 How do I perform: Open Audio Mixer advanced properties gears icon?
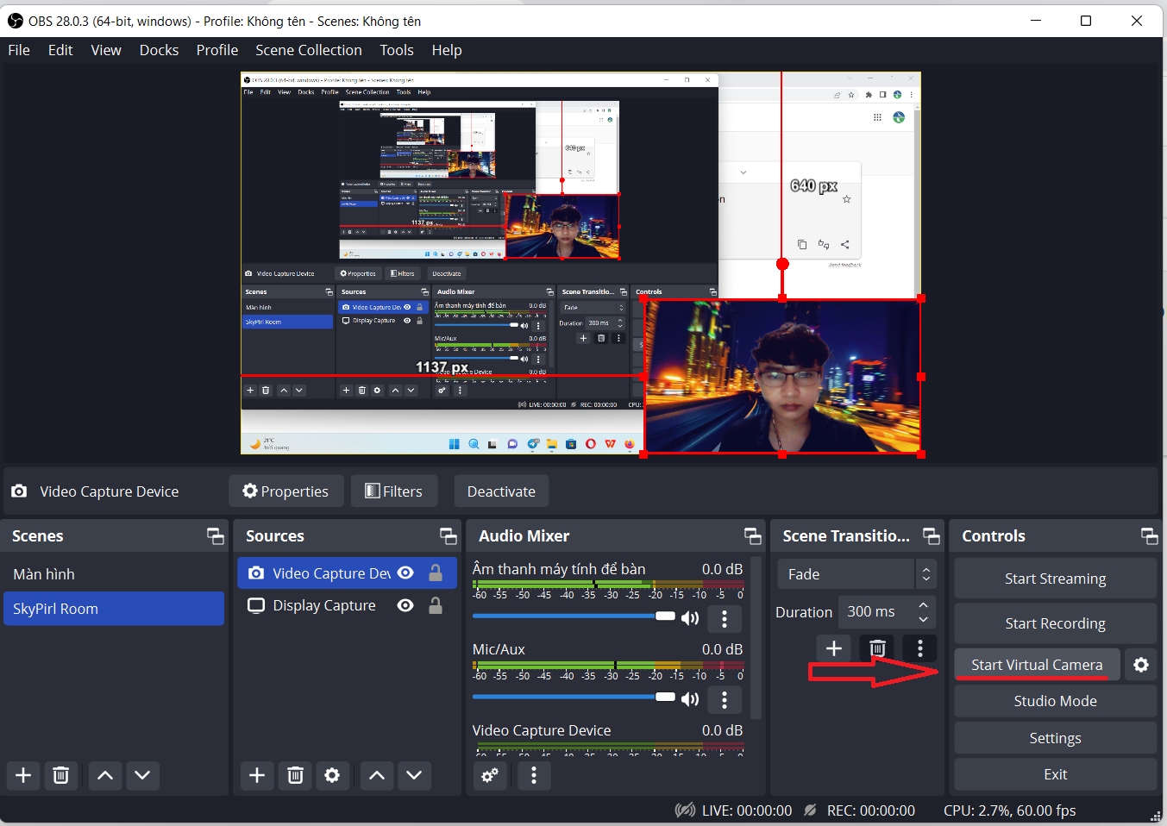click(490, 775)
